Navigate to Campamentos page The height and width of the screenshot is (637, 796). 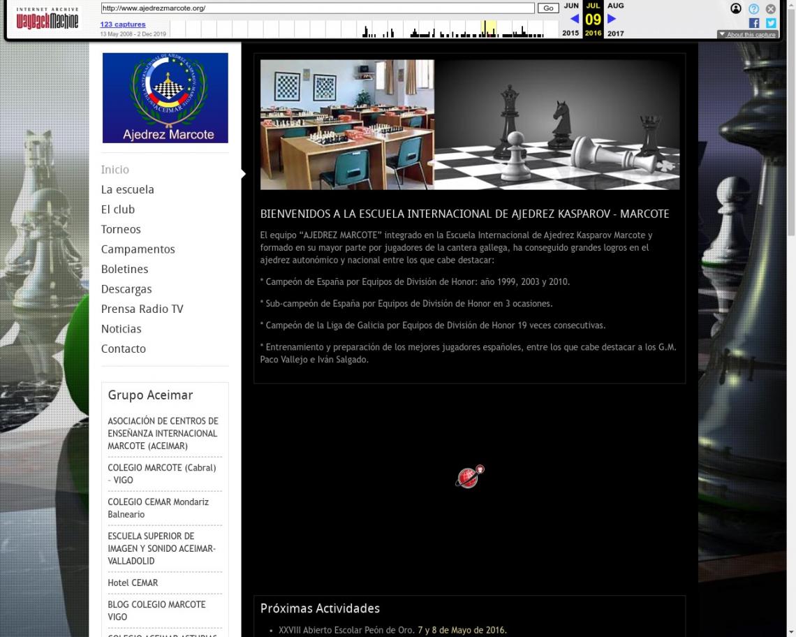coord(138,249)
